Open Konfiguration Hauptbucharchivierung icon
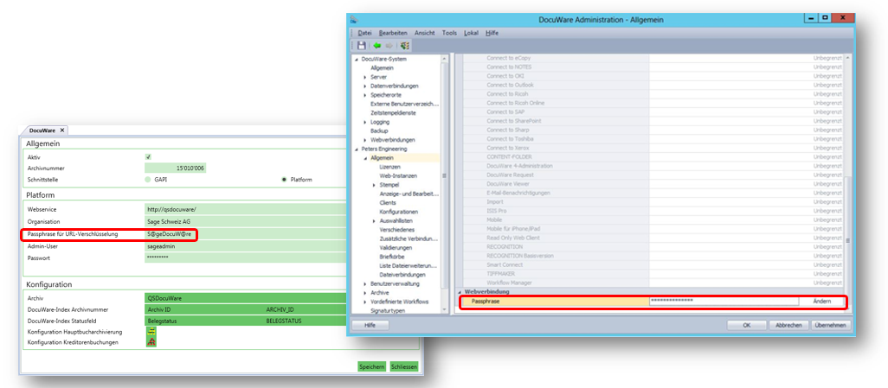The image size is (888, 388). [x=151, y=332]
